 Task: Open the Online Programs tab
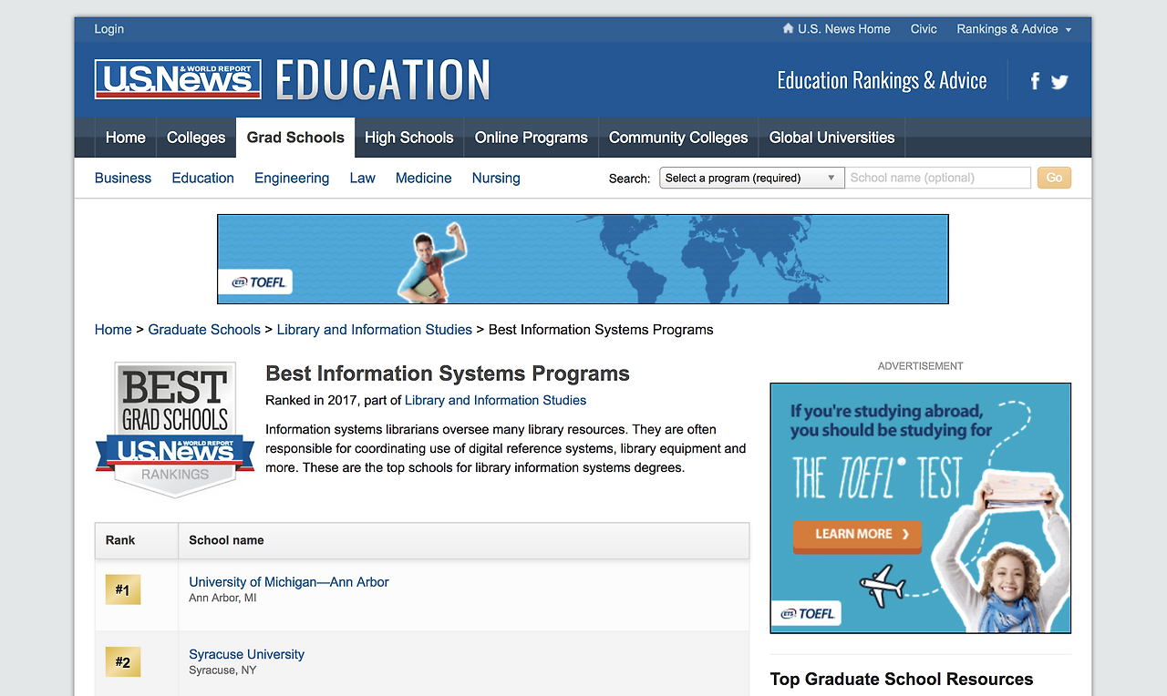pyautogui.click(x=532, y=138)
